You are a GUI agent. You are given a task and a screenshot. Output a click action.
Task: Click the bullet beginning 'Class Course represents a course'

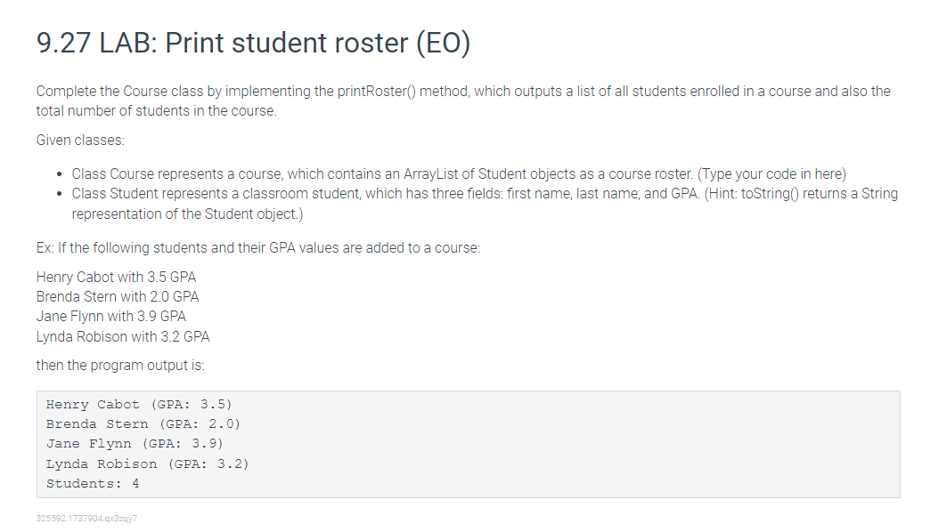tap(459, 174)
